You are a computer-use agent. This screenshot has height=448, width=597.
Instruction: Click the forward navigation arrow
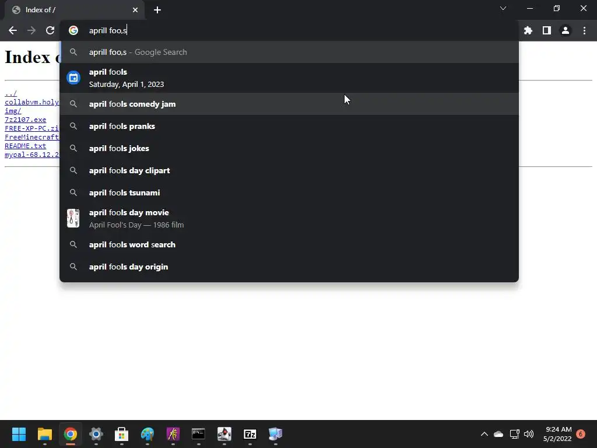[x=31, y=30]
